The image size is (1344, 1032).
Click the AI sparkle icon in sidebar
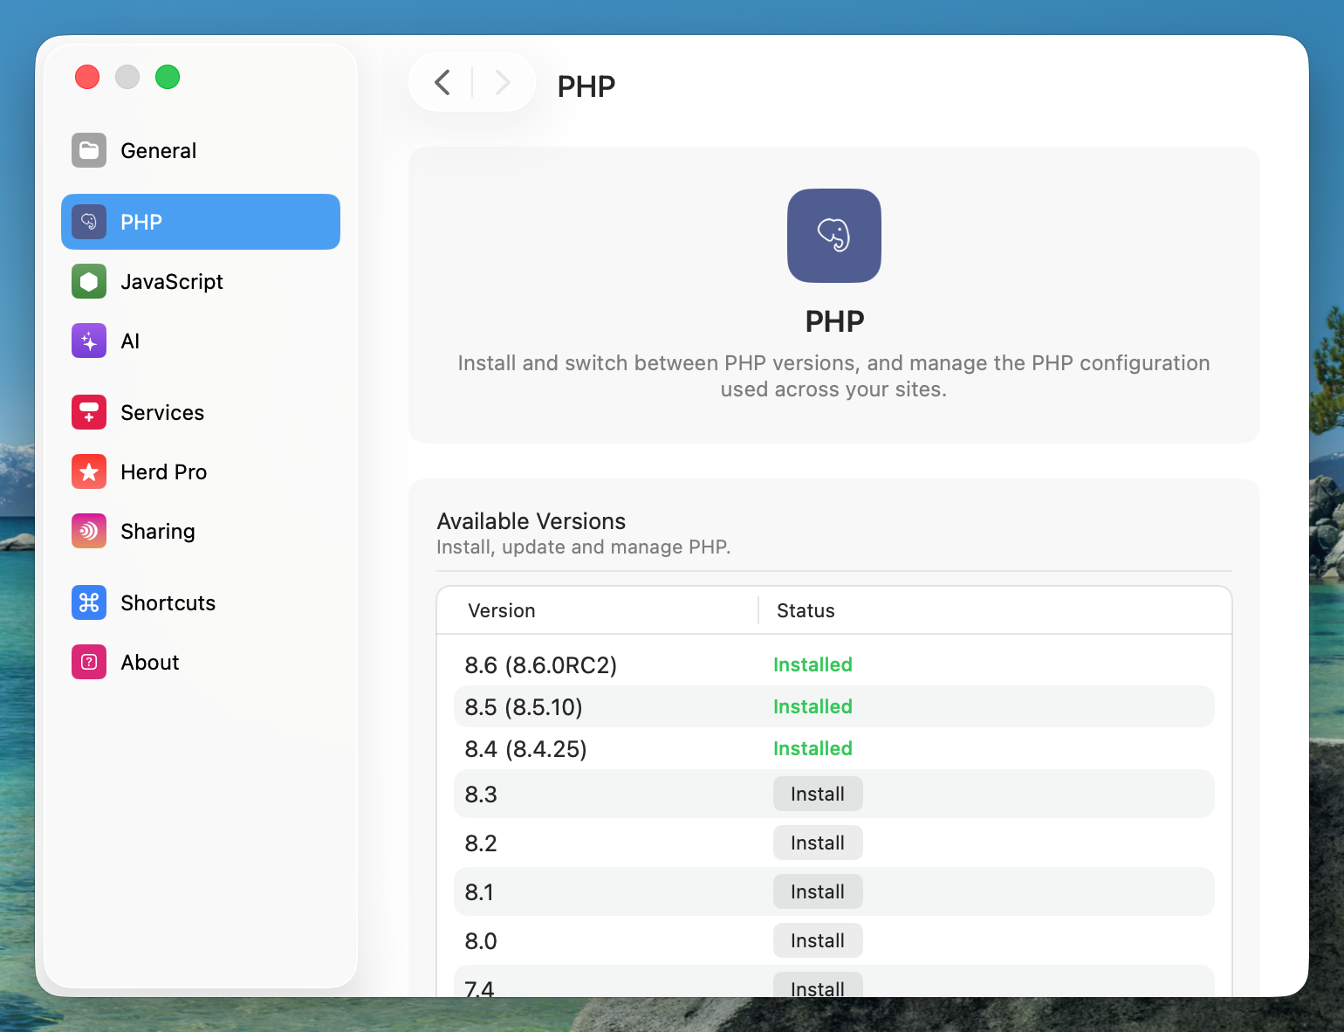pos(89,341)
